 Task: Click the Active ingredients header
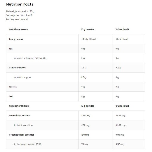[x=19, y=106]
